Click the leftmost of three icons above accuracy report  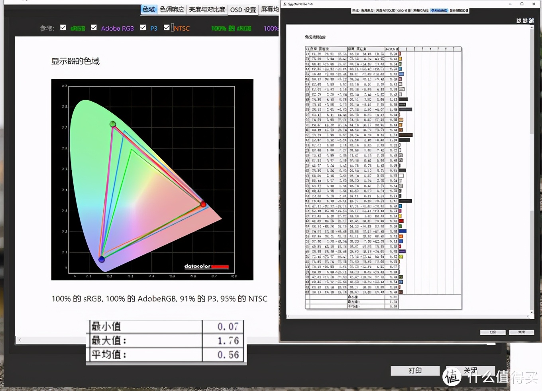tap(519, 21)
